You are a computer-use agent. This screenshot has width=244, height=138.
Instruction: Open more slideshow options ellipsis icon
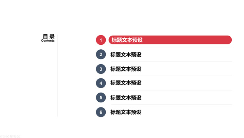click(x=18, y=136)
